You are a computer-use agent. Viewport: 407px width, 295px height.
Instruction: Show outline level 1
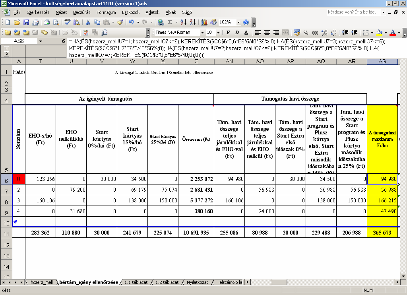[6, 48]
